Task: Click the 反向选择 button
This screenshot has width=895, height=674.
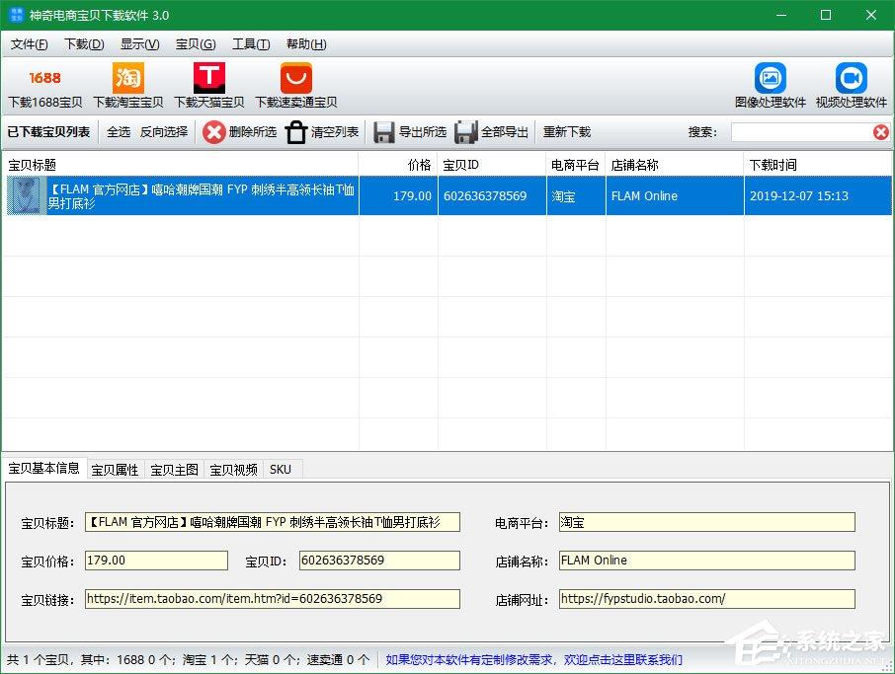Action: [x=164, y=132]
